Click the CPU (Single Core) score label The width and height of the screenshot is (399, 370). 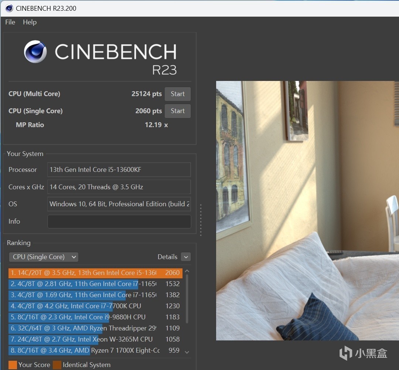pos(35,111)
